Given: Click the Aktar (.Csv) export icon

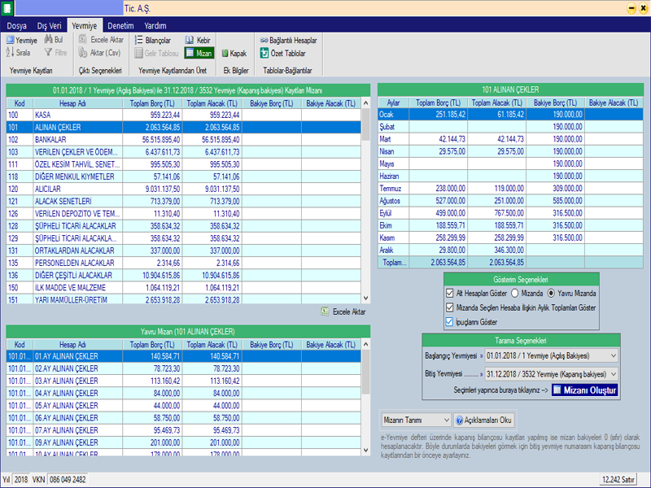Looking at the screenshot, I should tap(83, 53).
